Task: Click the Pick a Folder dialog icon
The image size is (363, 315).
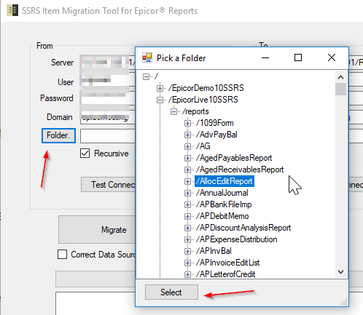Action: tap(147, 57)
